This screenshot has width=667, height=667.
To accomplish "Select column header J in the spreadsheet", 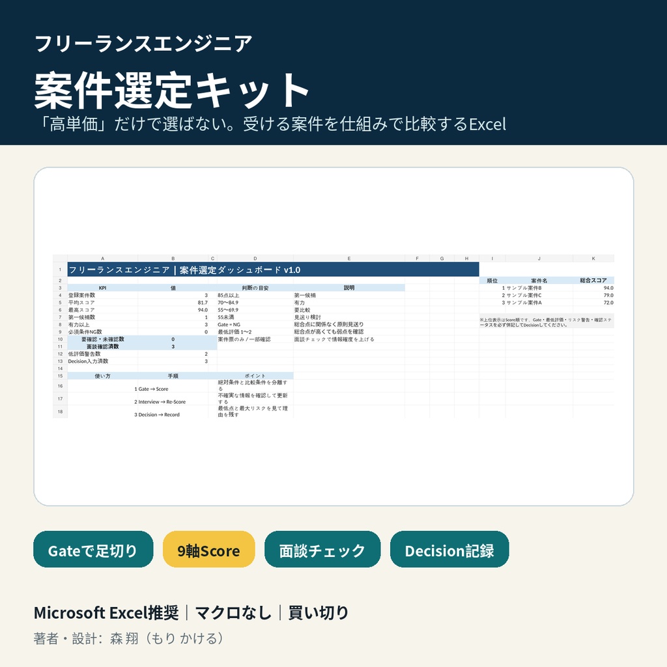I will [539, 258].
